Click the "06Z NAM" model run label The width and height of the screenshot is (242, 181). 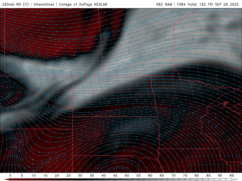pyautogui.click(x=164, y=4)
